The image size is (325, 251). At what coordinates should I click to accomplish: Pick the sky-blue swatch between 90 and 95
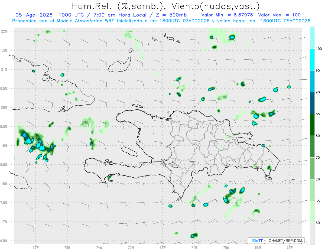[312, 81]
